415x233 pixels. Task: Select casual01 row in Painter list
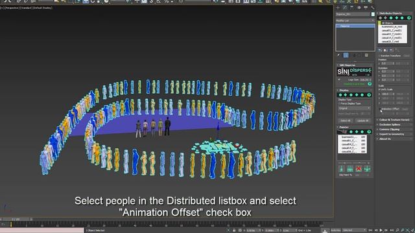tap(352, 141)
